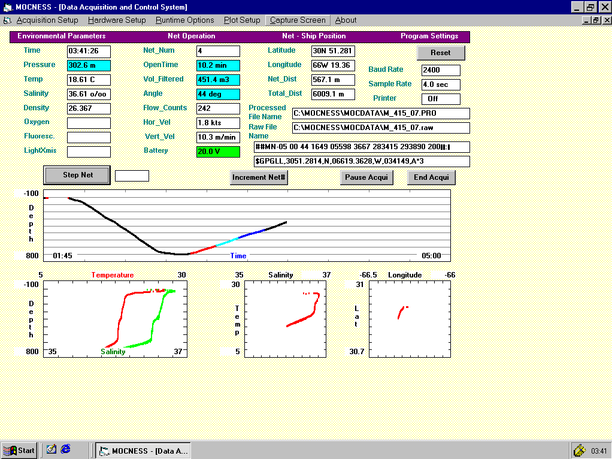Open the Acquisition Setup menu
Screen dimensions: 612x459
tap(47, 20)
